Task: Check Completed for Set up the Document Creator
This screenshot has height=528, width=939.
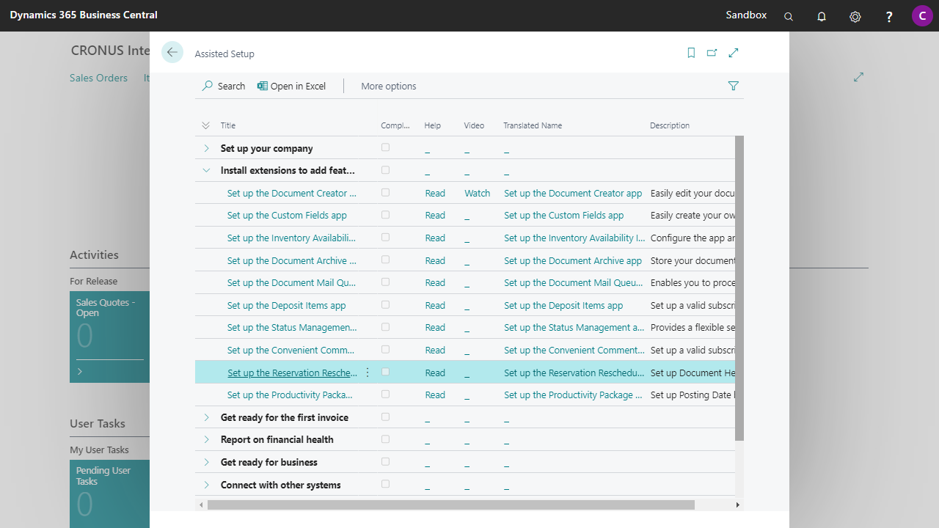Action: pos(385,192)
